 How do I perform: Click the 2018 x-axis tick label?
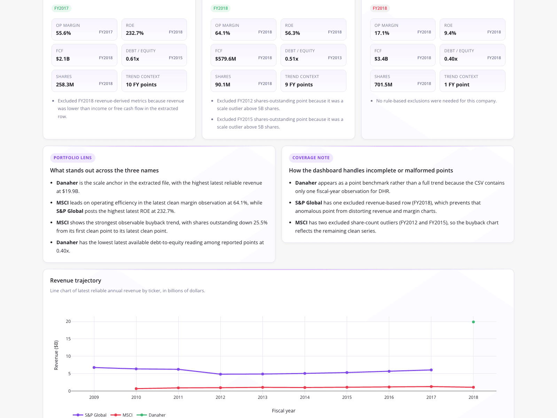point(473,397)
